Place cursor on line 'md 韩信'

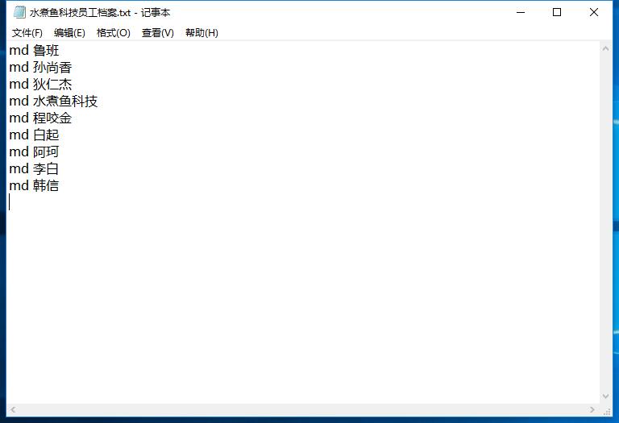34,186
